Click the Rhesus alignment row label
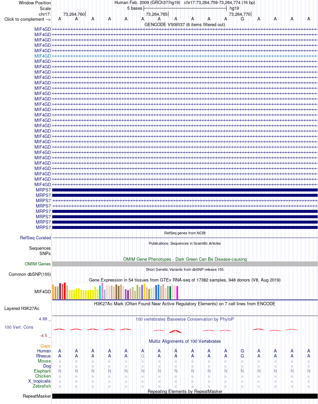The width and height of the screenshot is (318, 404). tap(44, 356)
